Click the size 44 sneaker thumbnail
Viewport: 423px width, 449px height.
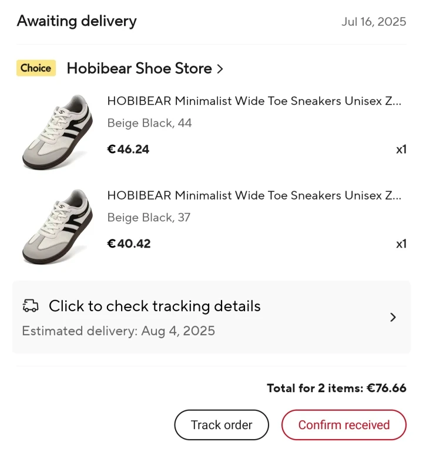(57, 132)
